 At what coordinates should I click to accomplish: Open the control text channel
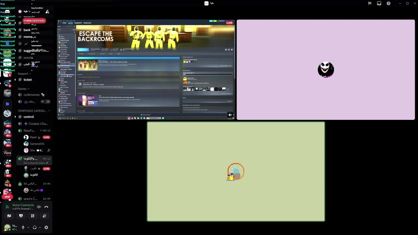[x=34, y=117]
